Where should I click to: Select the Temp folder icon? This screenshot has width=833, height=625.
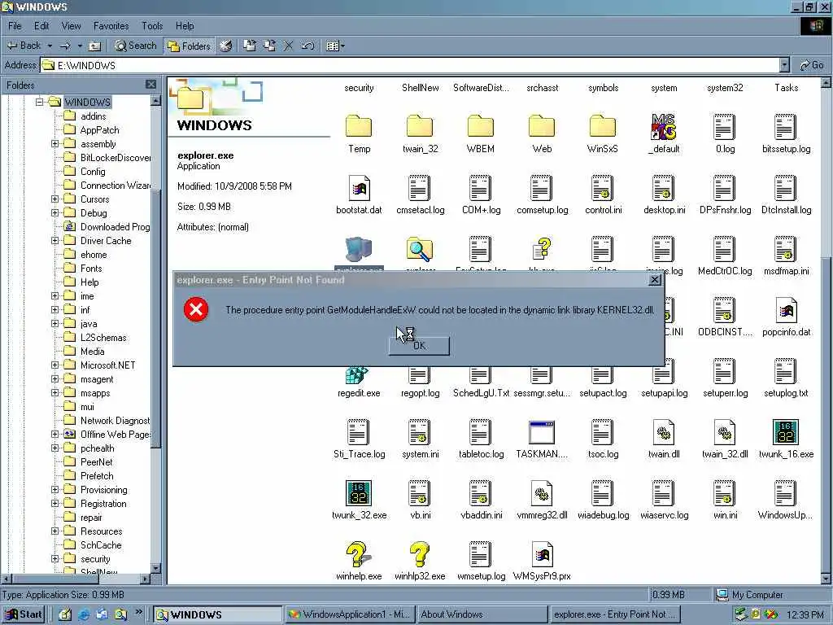[x=359, y=128]
